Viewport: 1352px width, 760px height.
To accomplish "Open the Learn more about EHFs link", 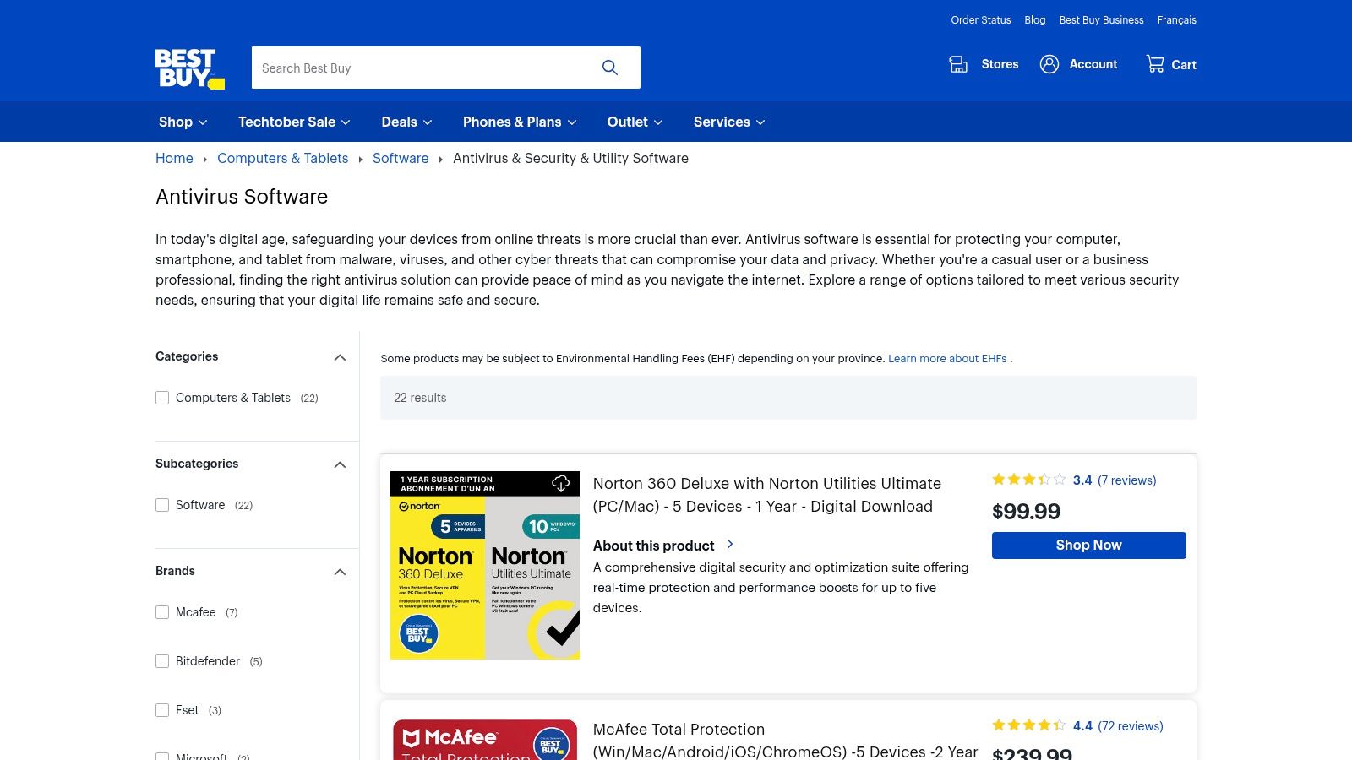I will tap(947, 358).
